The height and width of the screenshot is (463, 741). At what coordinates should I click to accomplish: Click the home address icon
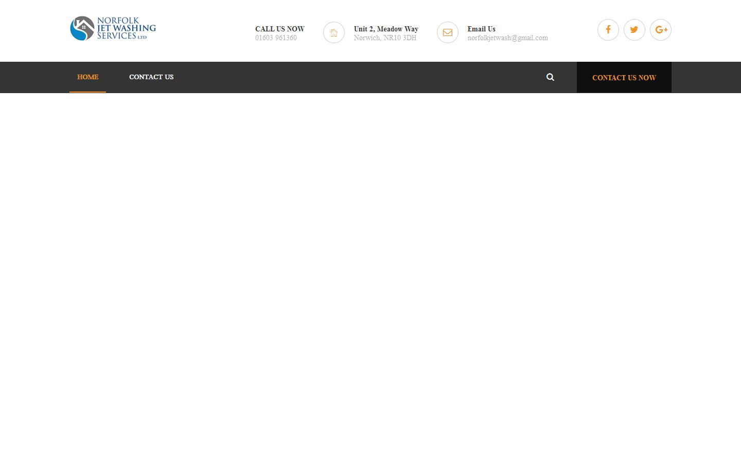333,32
